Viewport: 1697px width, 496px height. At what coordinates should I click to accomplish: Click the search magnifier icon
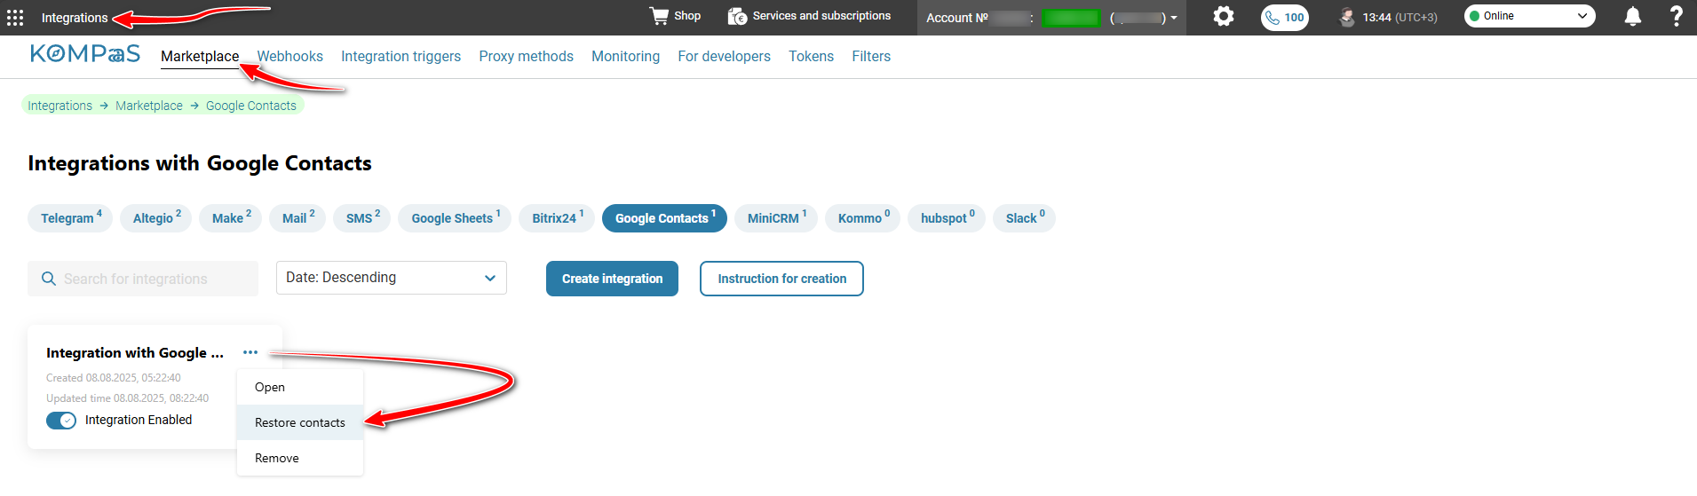(x=49, y=279)
